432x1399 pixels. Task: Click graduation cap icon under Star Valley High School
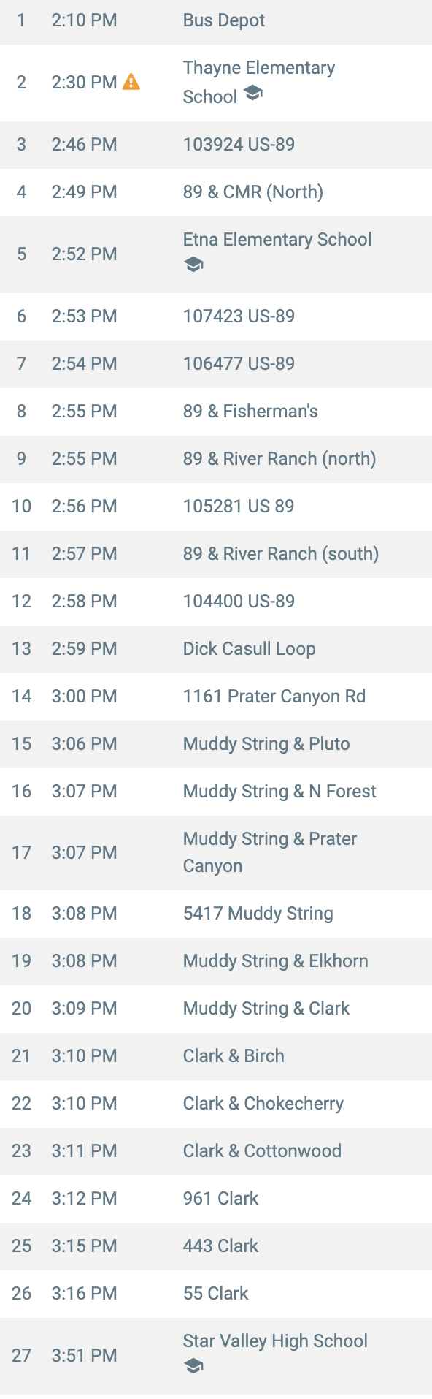193,1366
